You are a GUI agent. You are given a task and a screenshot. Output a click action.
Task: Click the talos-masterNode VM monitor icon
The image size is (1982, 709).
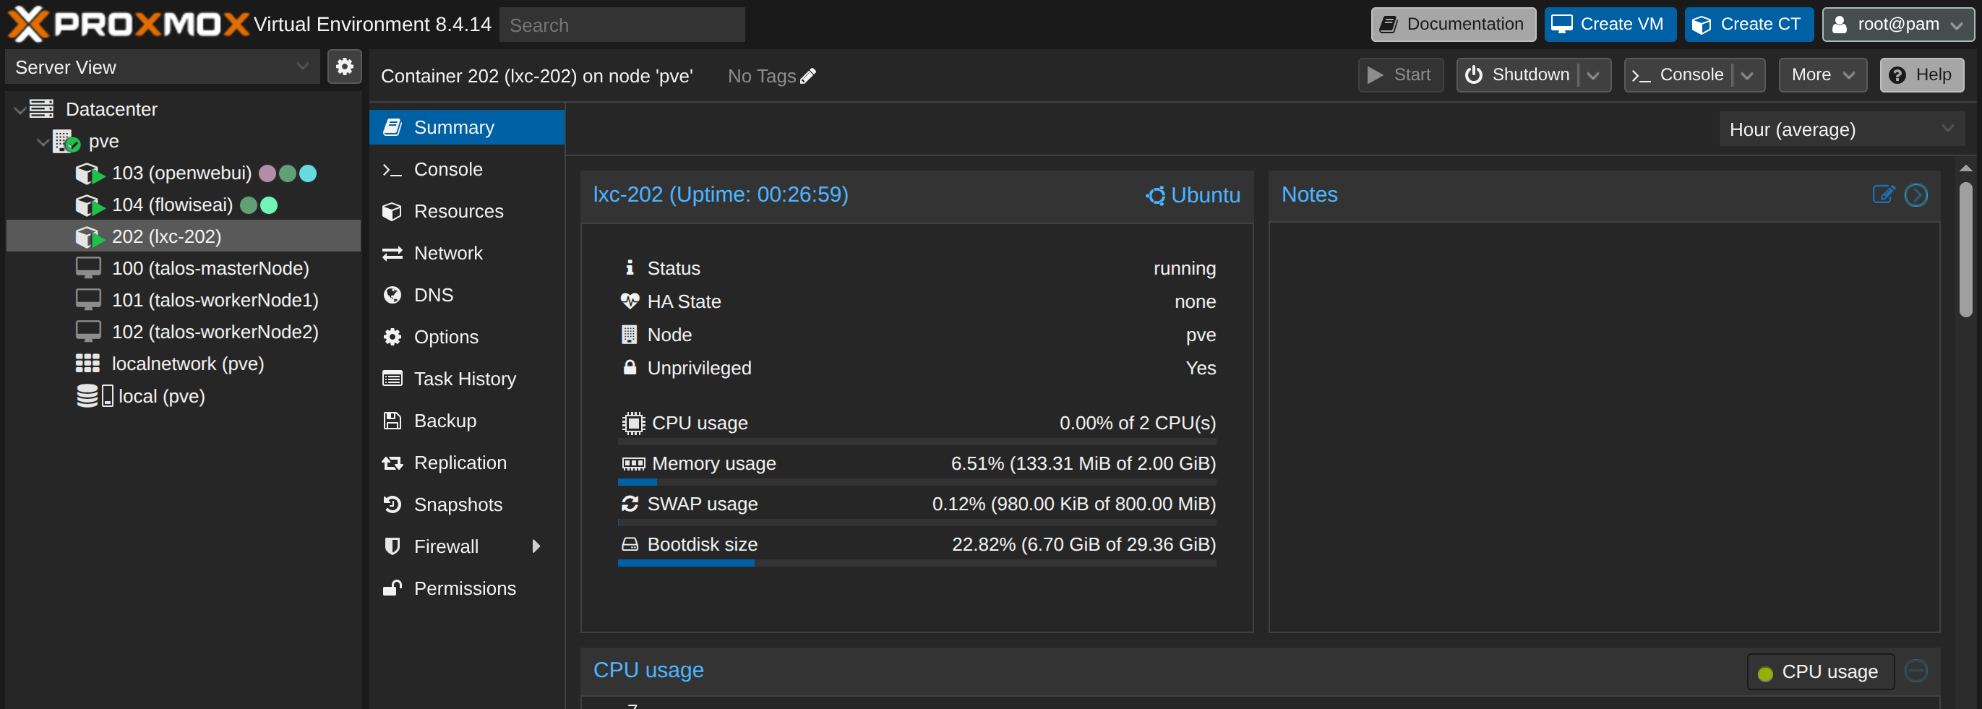(87, 268)
